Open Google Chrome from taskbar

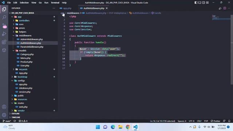click(x=128, y=127)
